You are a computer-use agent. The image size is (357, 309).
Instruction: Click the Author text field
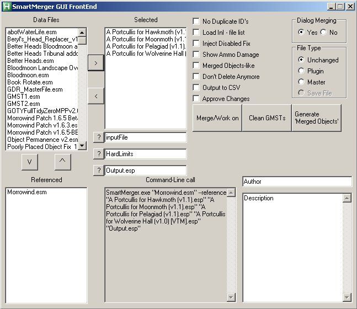pyautogui.click(x=297, y=182)
